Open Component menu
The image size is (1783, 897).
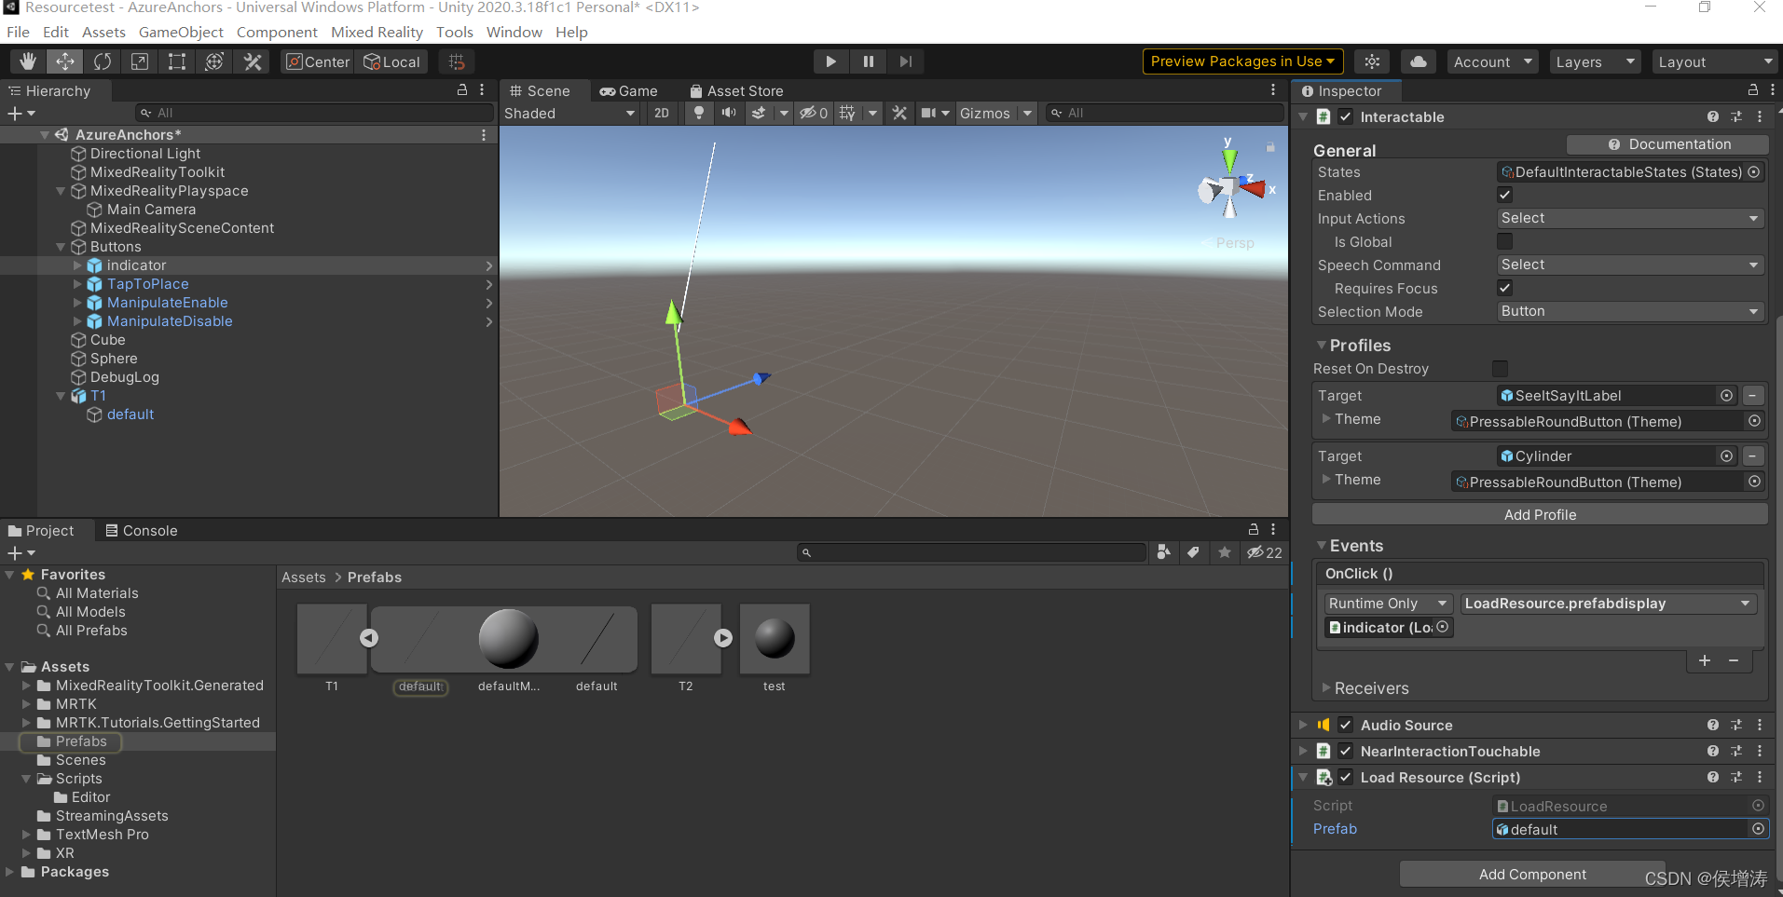pyautogui.click(x=277, y=32)
